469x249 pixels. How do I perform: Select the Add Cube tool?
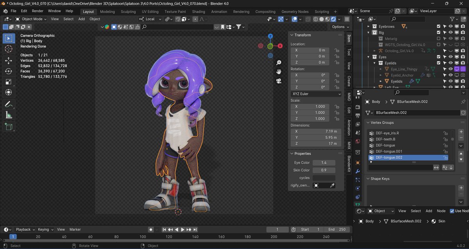tap(9, 126)
